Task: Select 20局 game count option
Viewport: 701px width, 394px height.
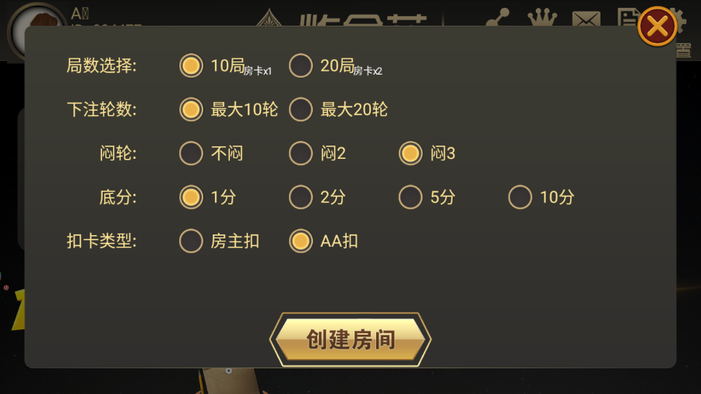Action: [x=301, y=66]
